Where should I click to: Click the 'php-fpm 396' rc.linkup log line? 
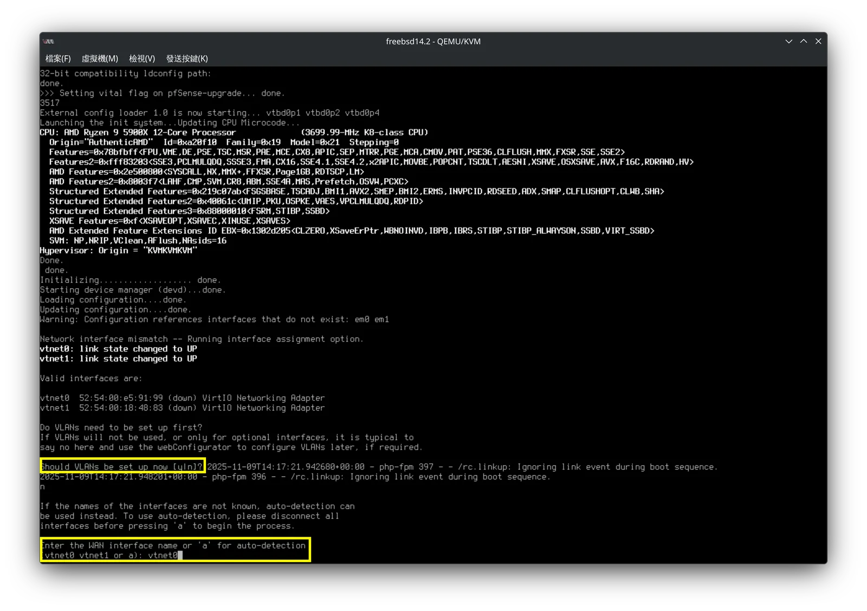295,477
